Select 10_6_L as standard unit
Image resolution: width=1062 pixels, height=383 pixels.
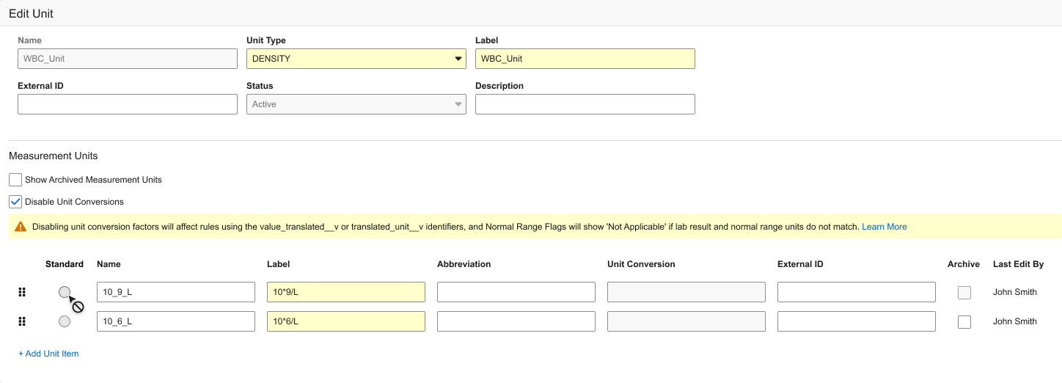65,321
